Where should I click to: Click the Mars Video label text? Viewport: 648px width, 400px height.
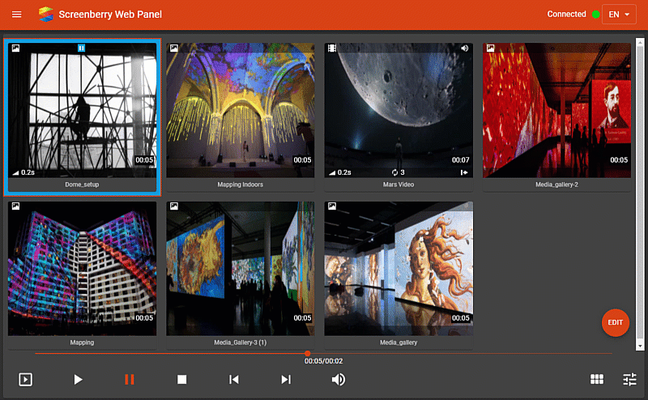click(399, 185)
